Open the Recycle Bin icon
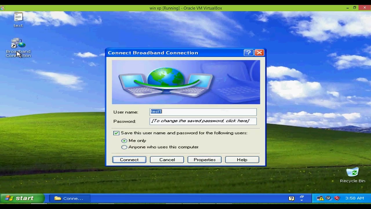 pyautogui.click(x=352, y=175)
